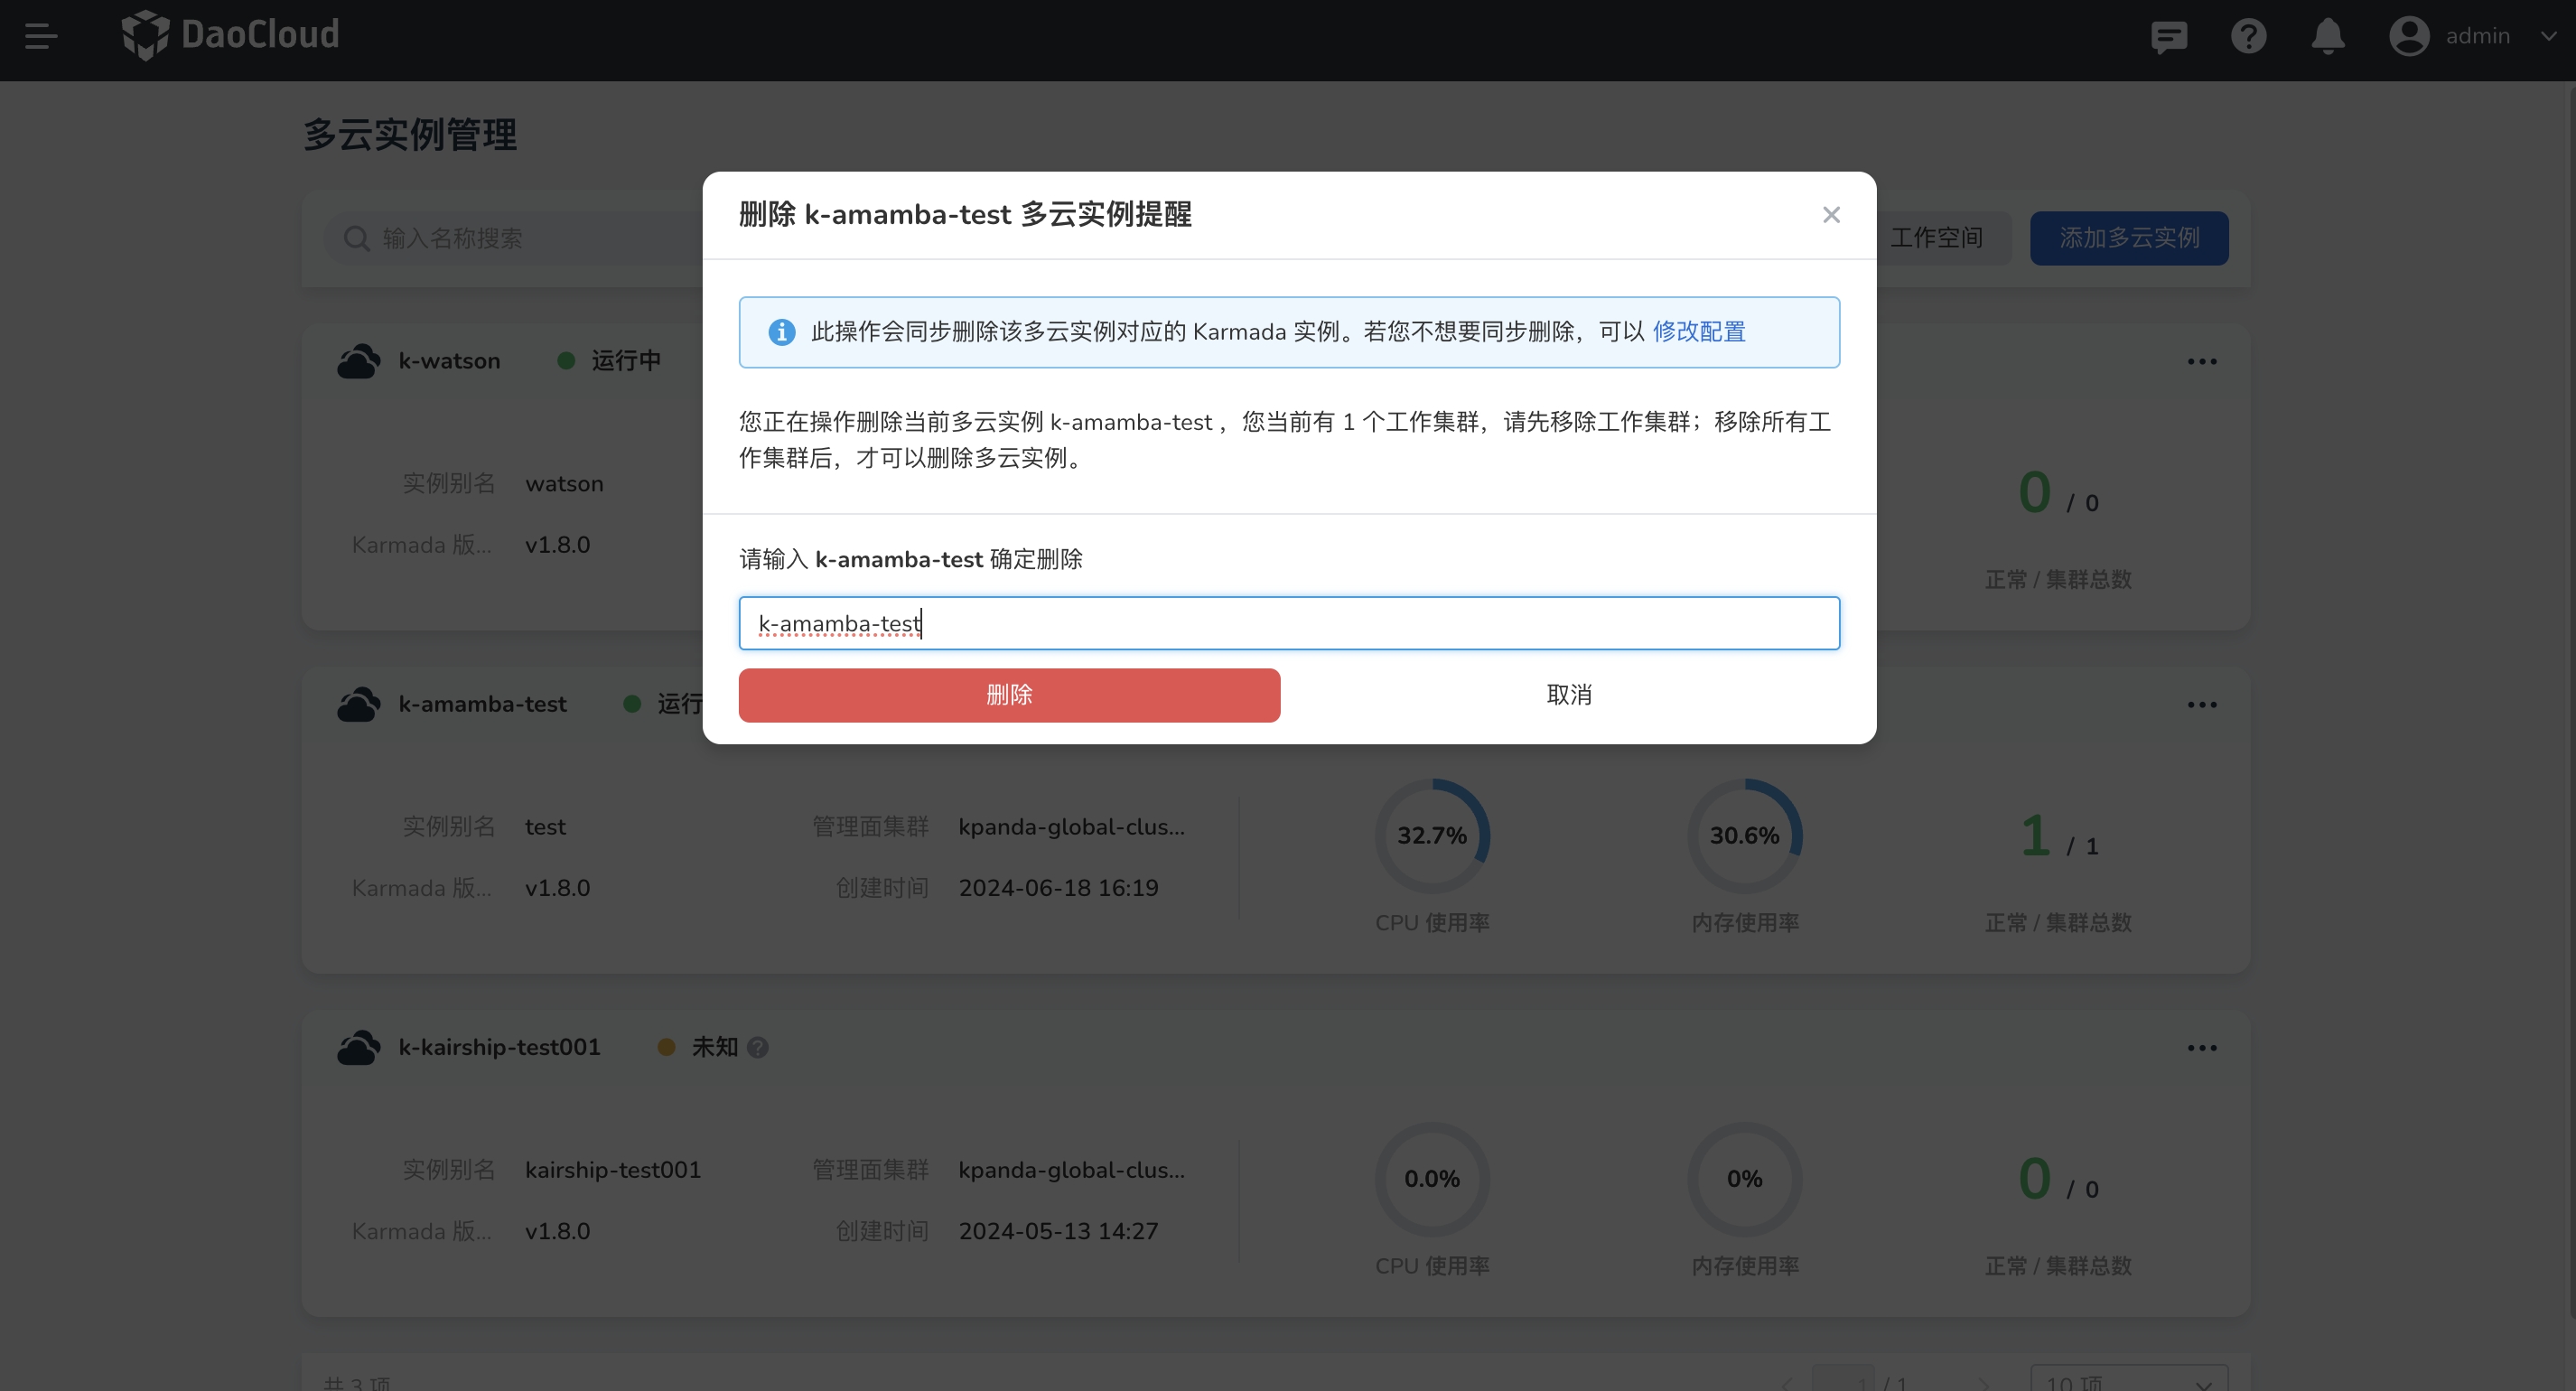2576x1391 pixels.
Task: Open k-amamba-test more actions menu
Action: pyautogui.click(x=2201, y=705)
